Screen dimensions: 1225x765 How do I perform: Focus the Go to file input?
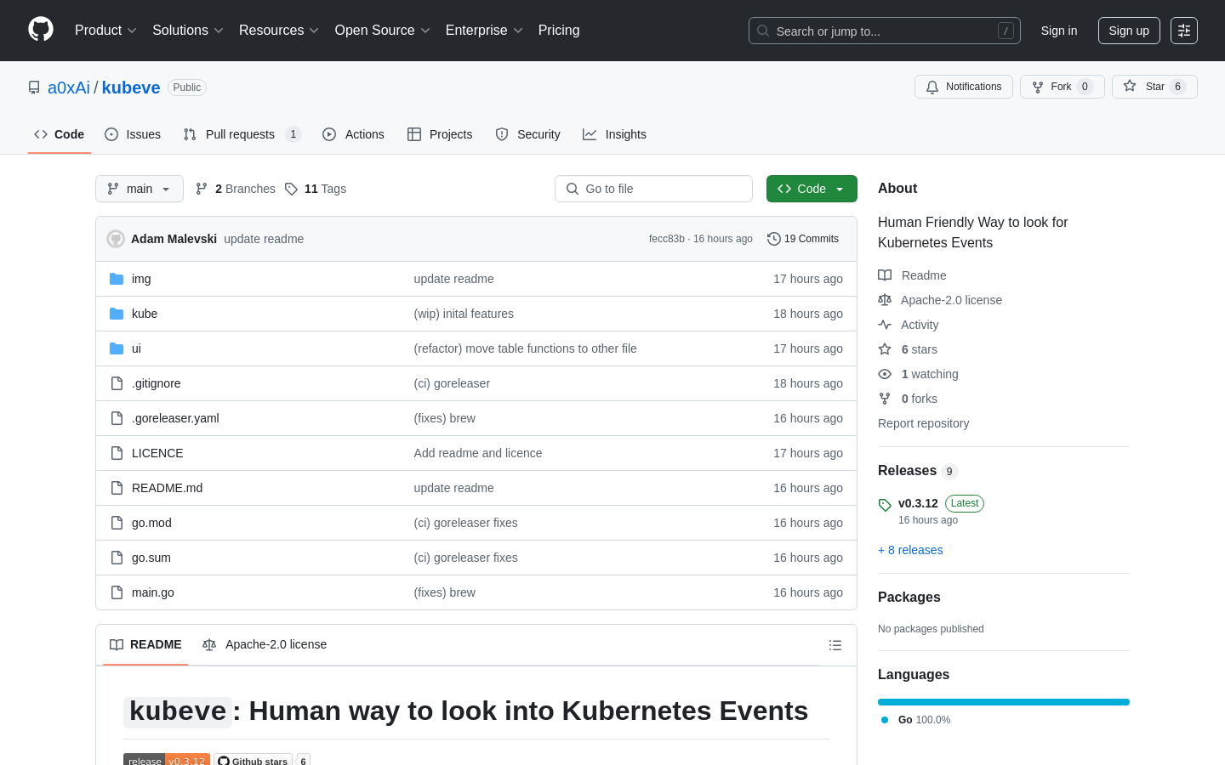[x=653, y=189]
